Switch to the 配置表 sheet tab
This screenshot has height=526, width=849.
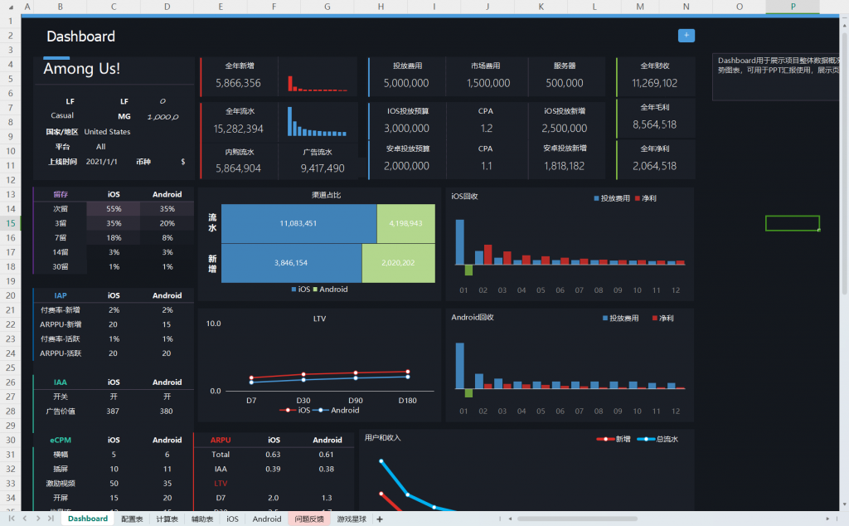click(132, 519)
